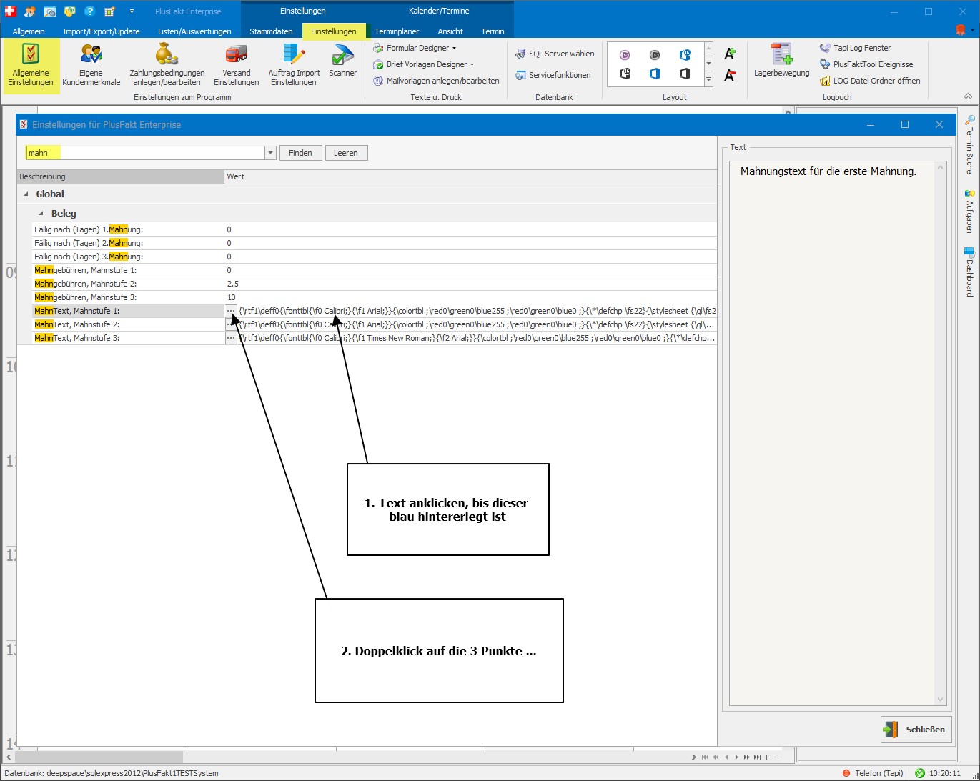This screenshot has height=781, width=980.
Task: Click the Schließen button
Action: (x=916, y=730)
